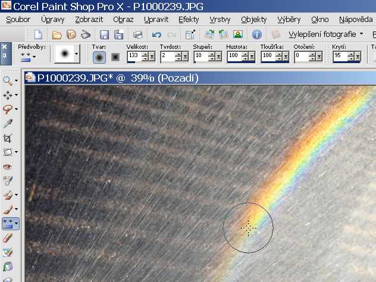The width and height of the screenshot is (376, 282).
Task: Select the Clone brush tool
Action: click(8, 195)
